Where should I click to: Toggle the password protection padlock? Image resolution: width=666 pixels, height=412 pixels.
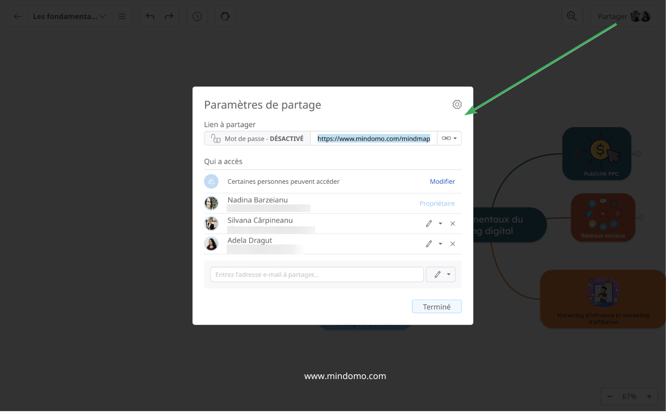[215, 138]
